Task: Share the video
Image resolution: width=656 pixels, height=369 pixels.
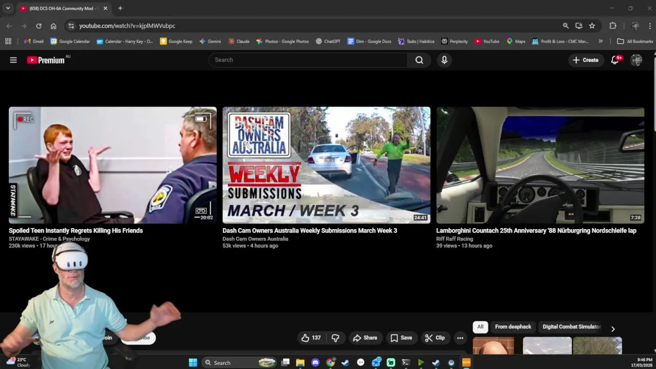Action: (365, 338)
